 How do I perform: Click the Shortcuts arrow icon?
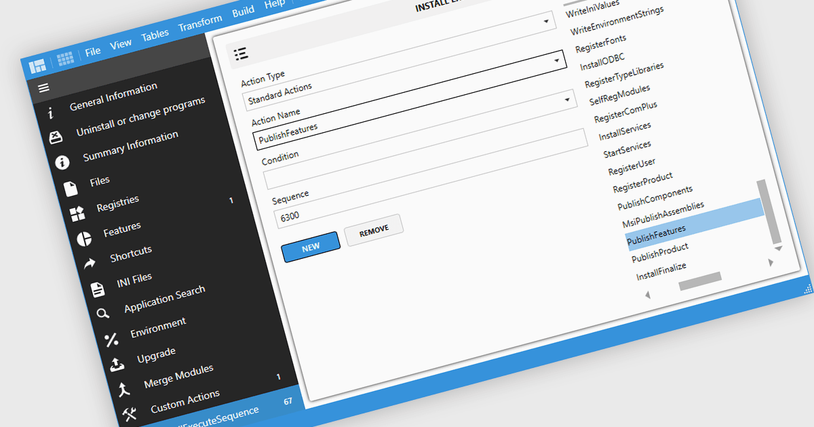coord(90,264)
